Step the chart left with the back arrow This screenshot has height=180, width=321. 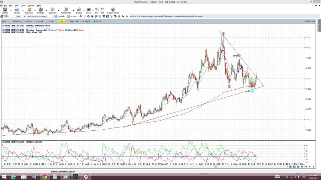pos(309,167)
